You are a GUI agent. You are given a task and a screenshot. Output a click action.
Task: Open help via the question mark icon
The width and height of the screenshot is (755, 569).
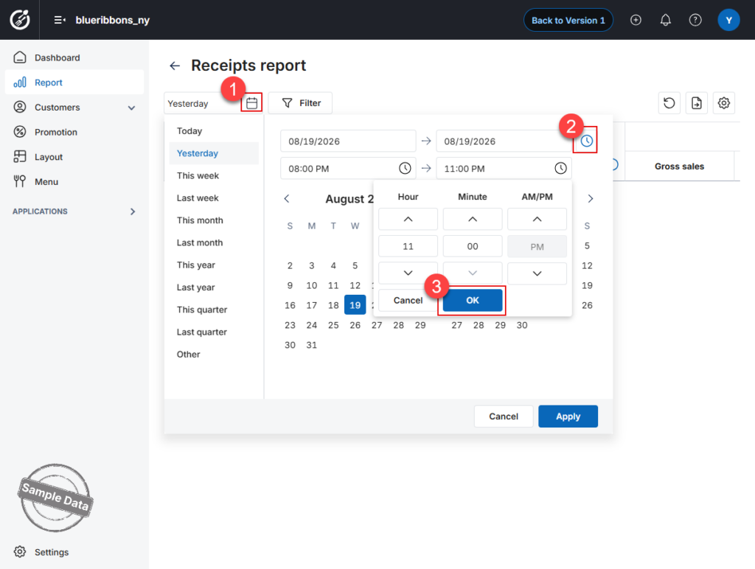695,20
